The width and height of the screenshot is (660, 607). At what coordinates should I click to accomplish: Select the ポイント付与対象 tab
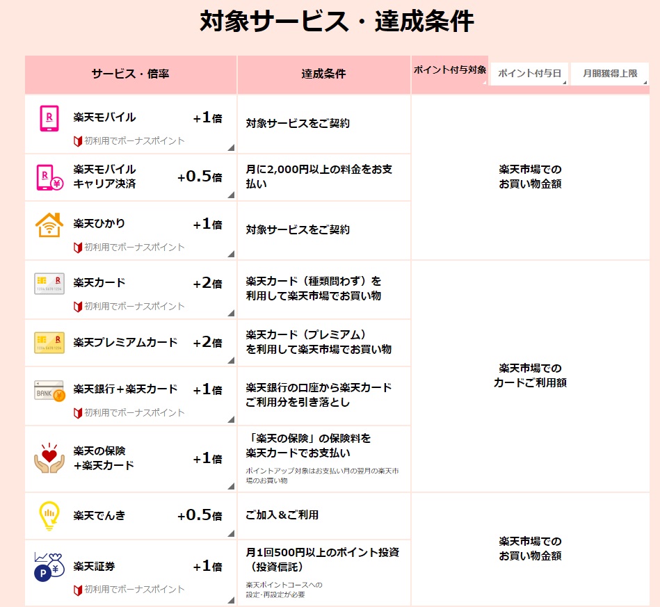(x=449, y=70)
